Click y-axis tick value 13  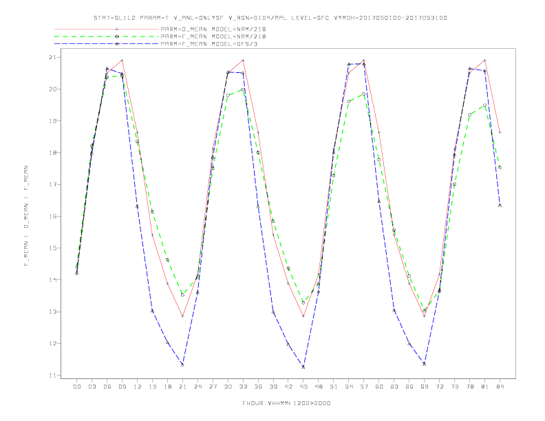tap(53, 312)
